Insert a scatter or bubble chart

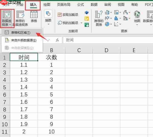tap(116, 24)
